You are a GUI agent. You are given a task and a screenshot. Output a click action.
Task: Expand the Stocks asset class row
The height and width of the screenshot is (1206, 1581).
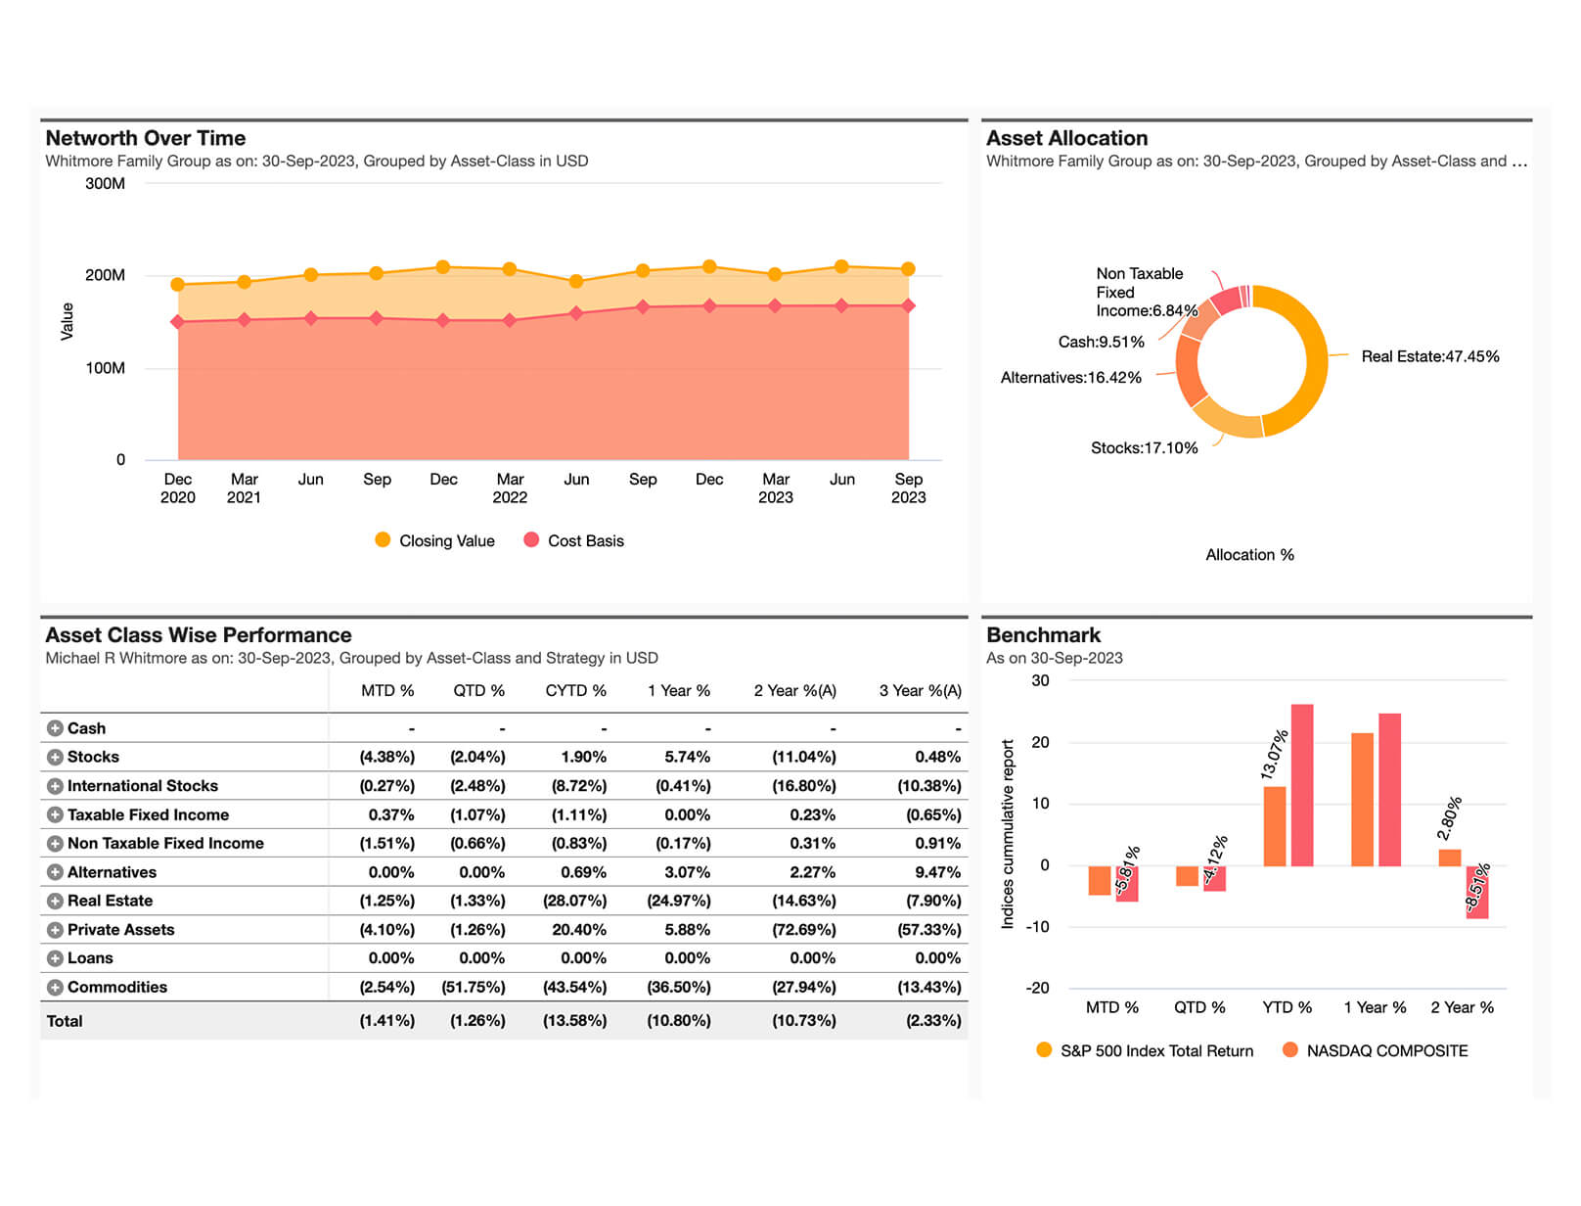[55, 757]
